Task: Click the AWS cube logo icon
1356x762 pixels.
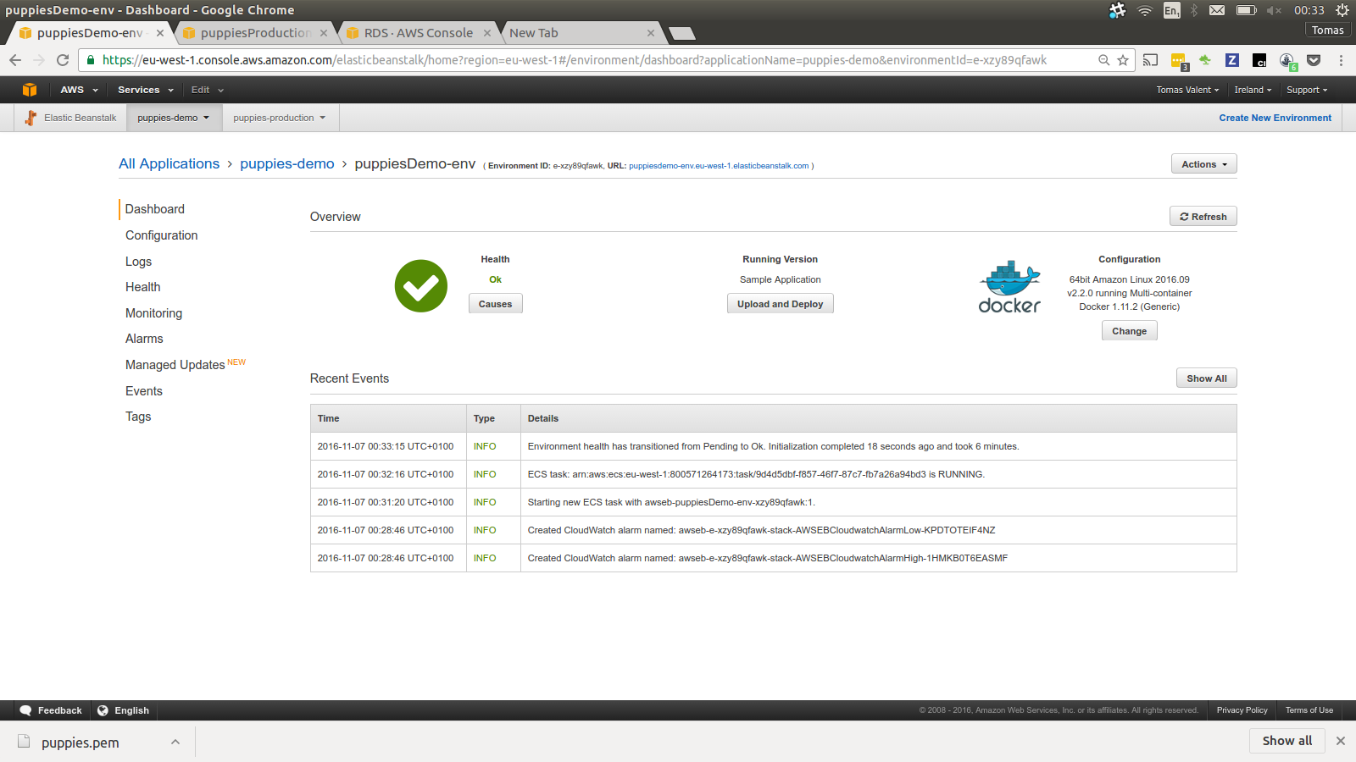Action: [30, 90]
